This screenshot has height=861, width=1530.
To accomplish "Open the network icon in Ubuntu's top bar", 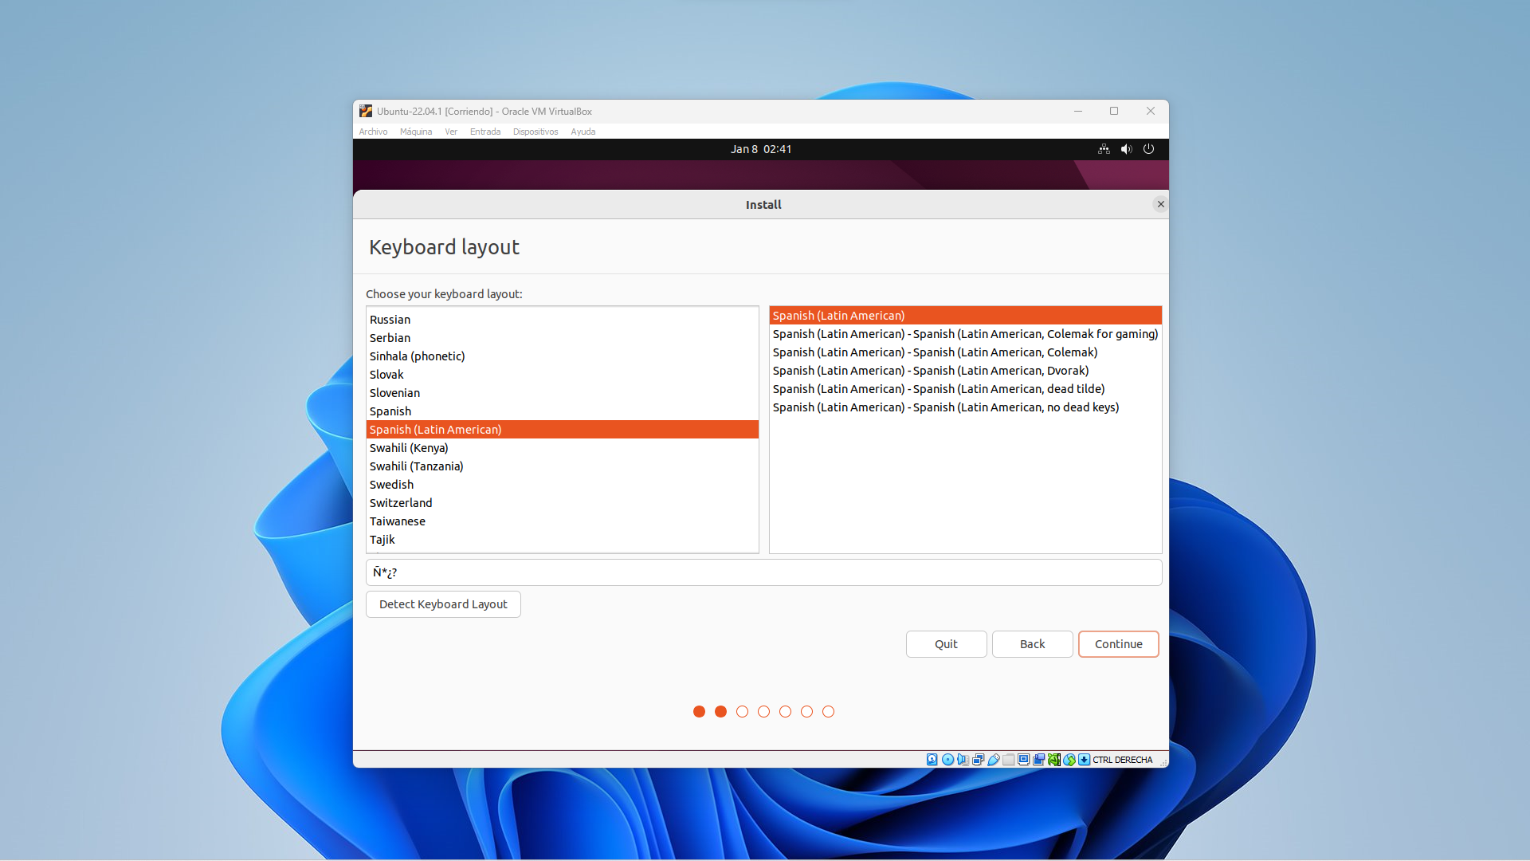I will [1104, 149].
